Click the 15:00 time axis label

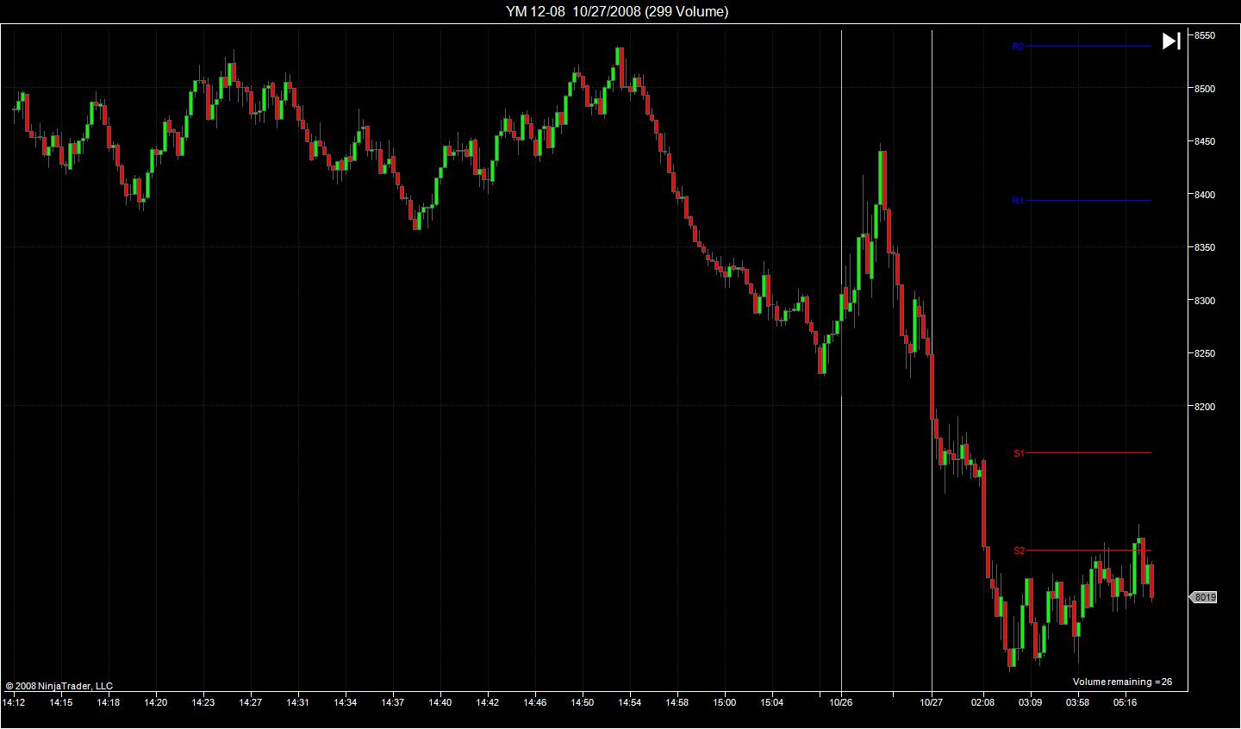pos(725,702)
